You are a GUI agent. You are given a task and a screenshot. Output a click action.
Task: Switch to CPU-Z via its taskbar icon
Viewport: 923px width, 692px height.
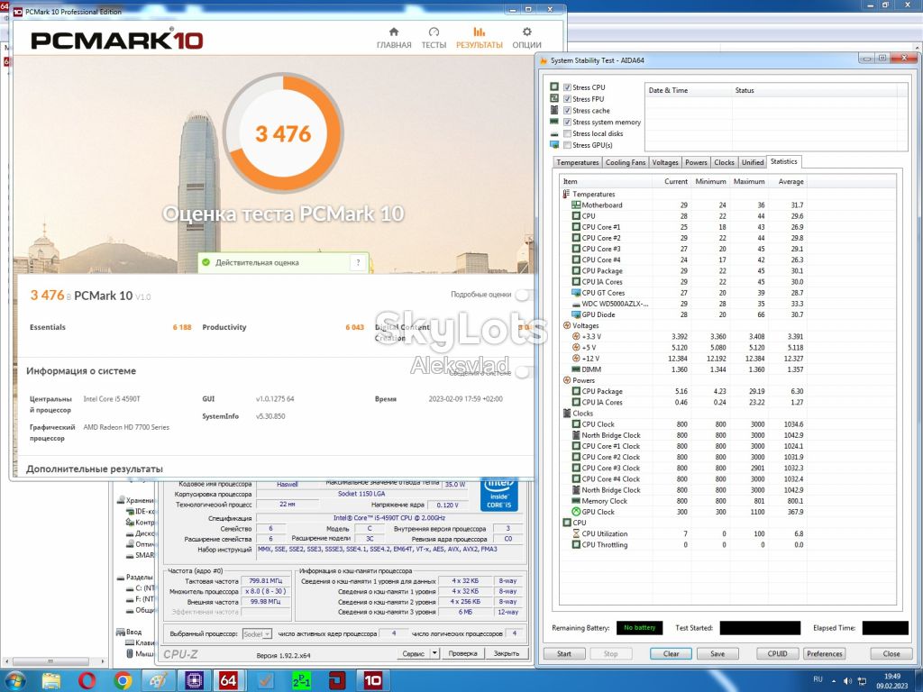[x=194, y=681]
